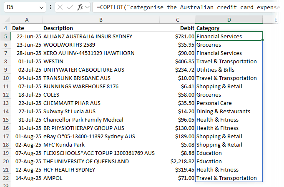
Task: Click the Category header cell
Action: click(x=229, y=28)
